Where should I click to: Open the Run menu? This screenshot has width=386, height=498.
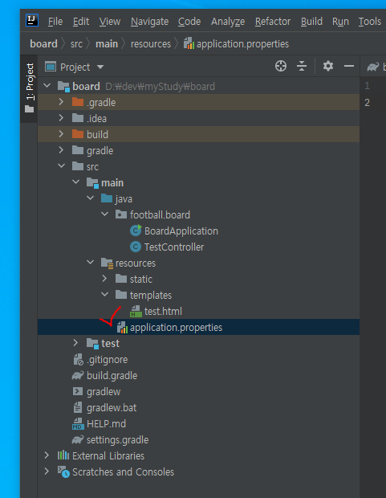(x=340, y=21)
